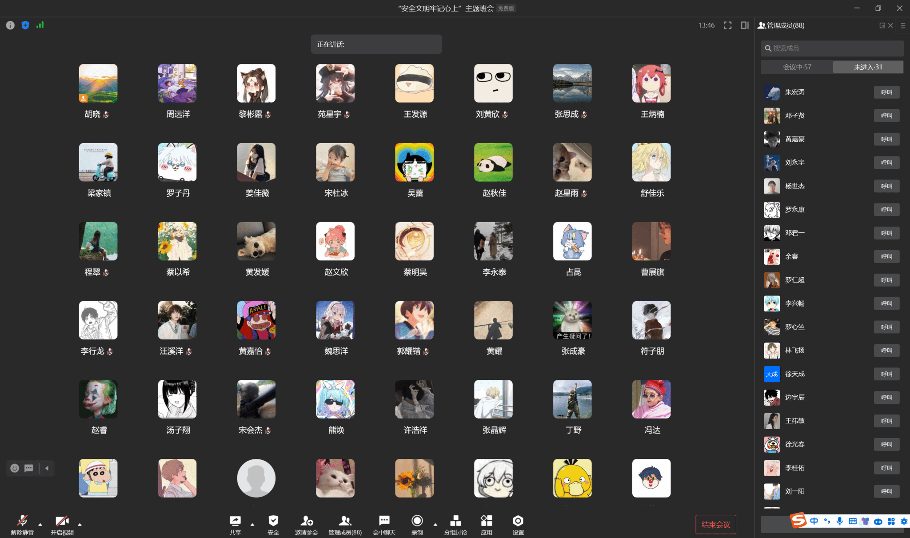Open in-meeting chat icon
910x538 pixels.
[x=384, y=521]
